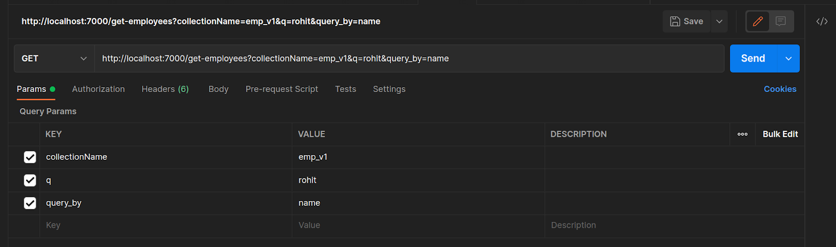Click the three-dots column options icon
The image size is (836, 247).
[742, 134]
